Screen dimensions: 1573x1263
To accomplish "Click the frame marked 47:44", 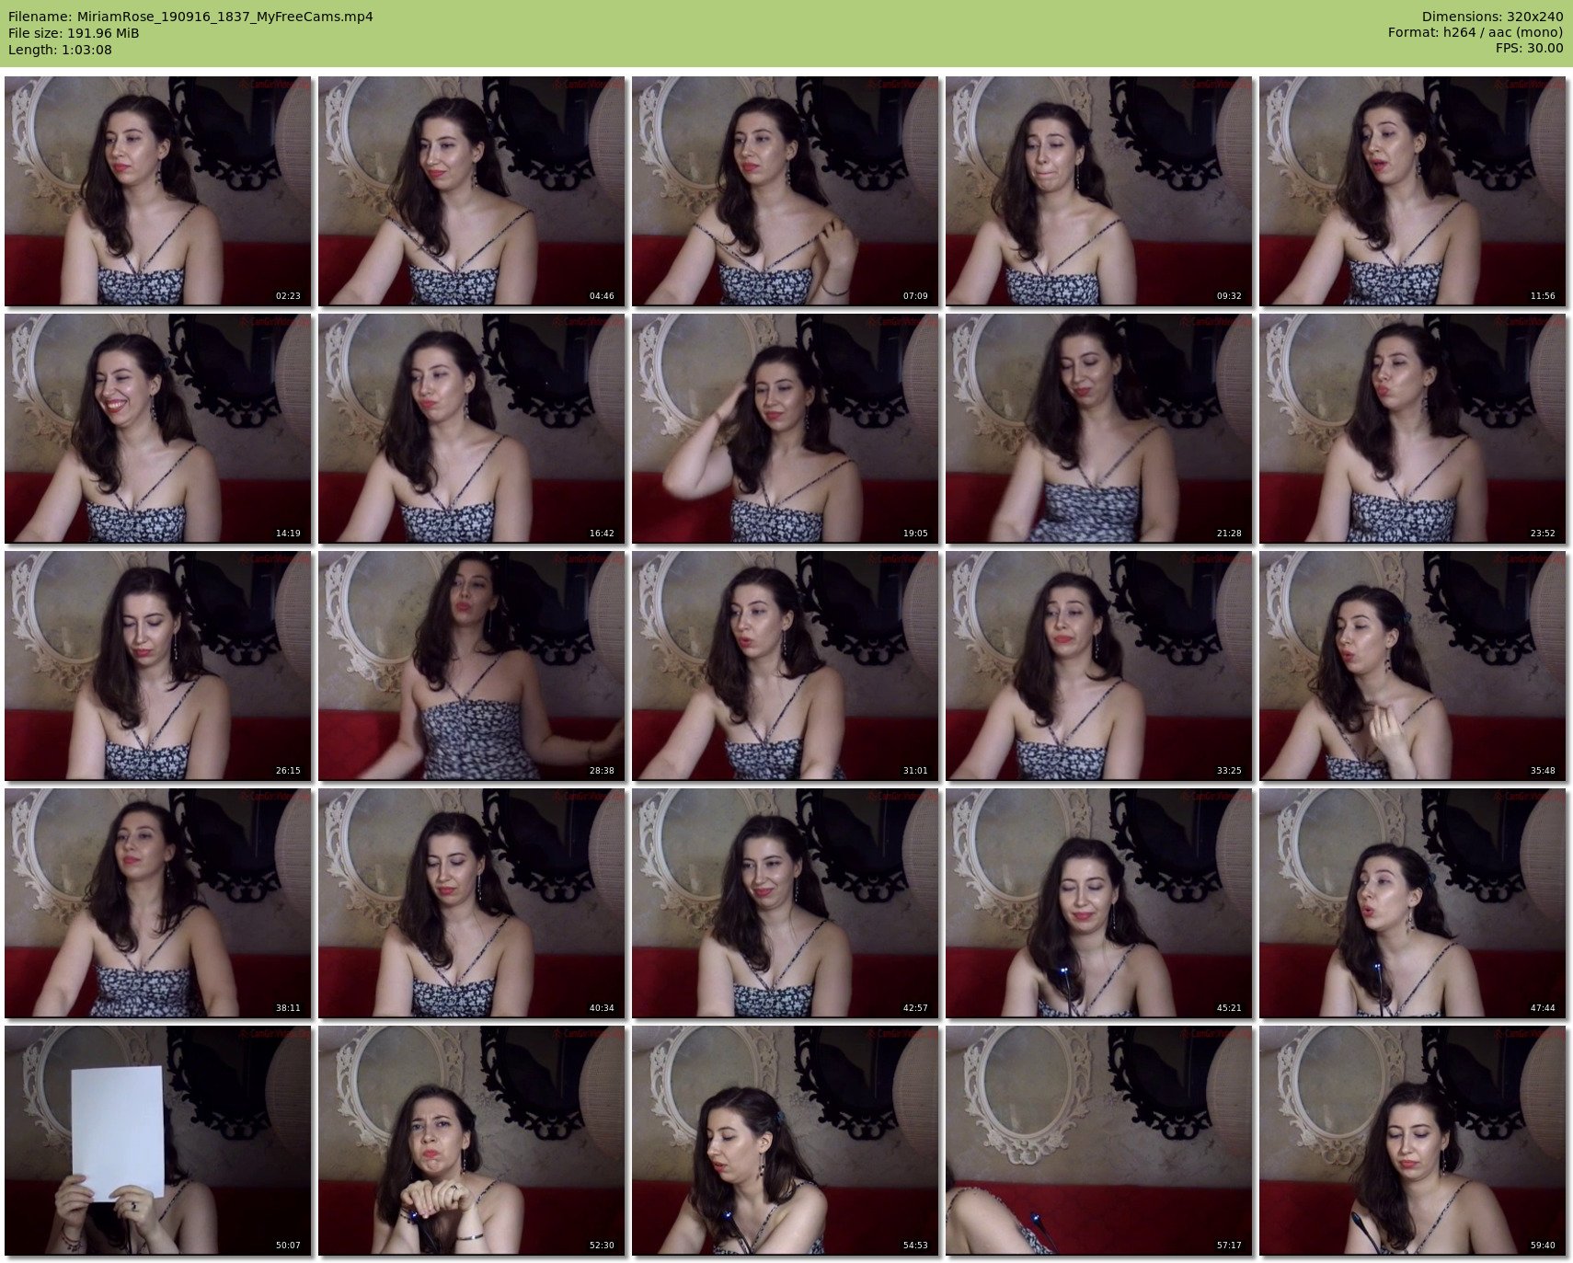I will point(1413,902).
